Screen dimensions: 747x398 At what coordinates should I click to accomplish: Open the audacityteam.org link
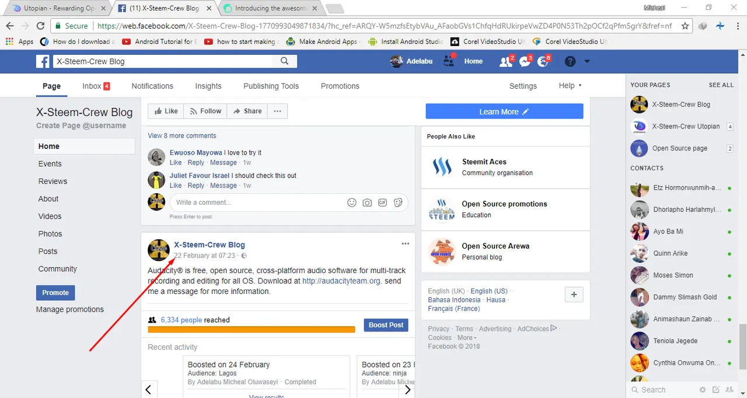(341, 281)
